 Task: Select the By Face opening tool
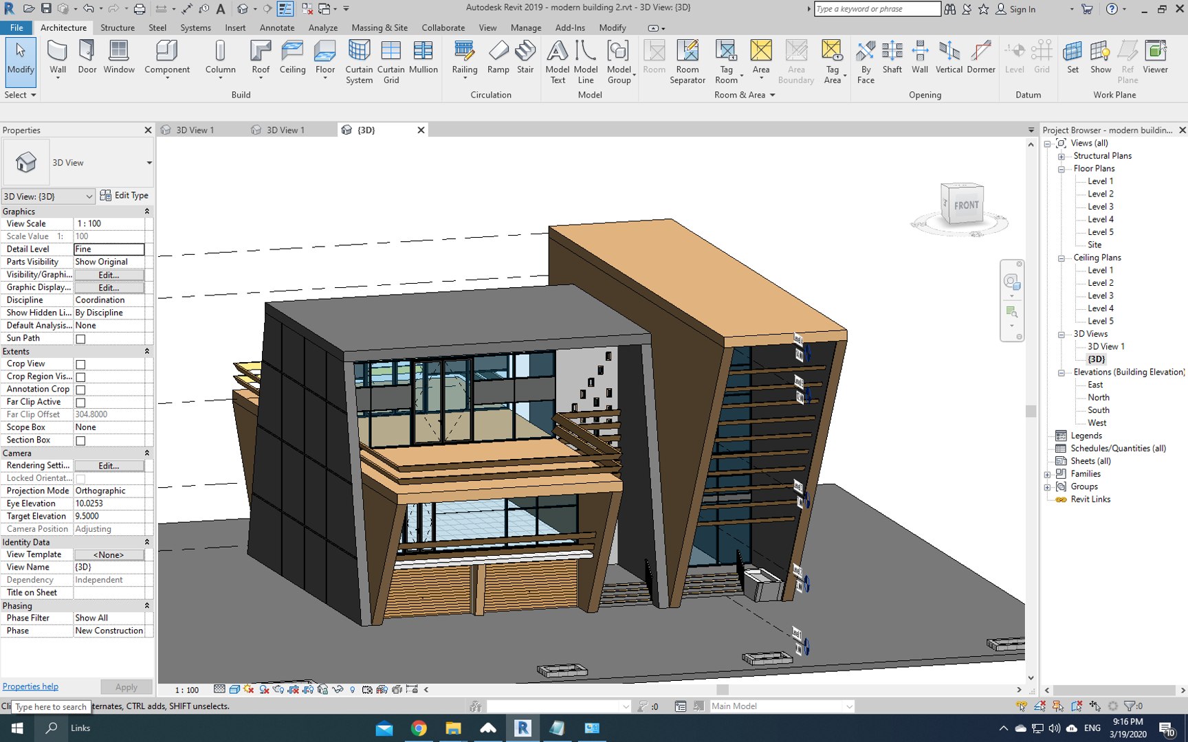(866, 62)
